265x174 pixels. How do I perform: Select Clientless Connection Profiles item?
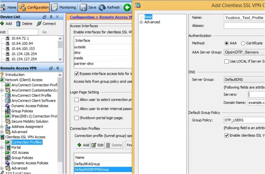click(26, 142)
